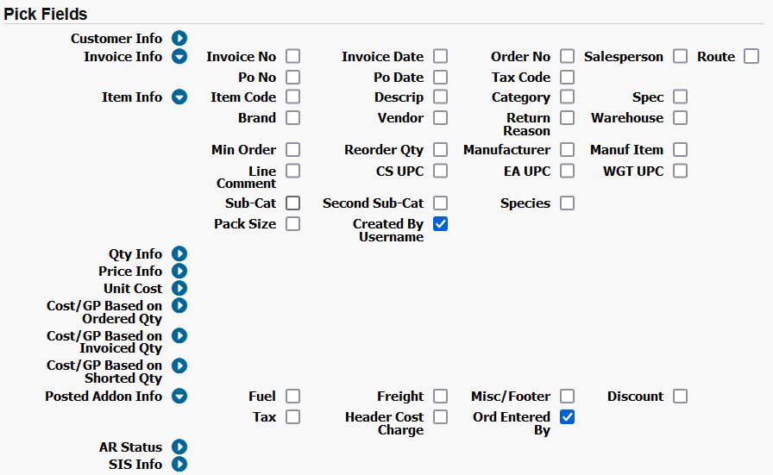Screen dimensions: 773x475
Task: Collapse the Invoice Info section arrow
Action: tap(179, 56)
